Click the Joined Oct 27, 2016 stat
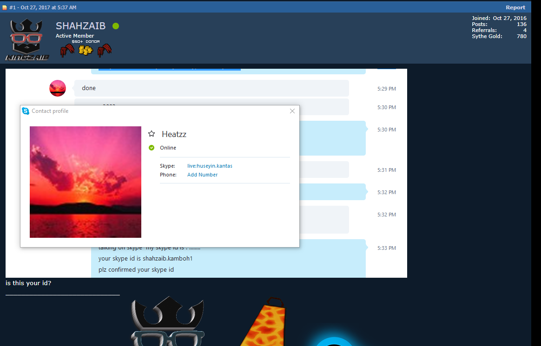 point(499,18)
